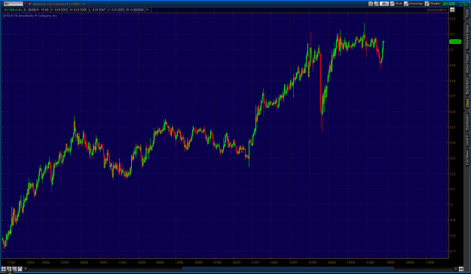Open the Style menu

(x=396, y=4)
